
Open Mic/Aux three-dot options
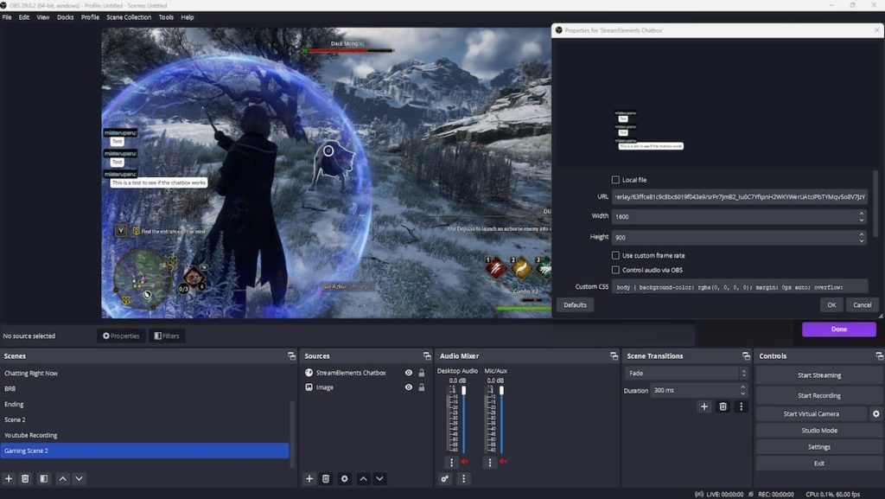pyautogui.click(x=489, y=463)
